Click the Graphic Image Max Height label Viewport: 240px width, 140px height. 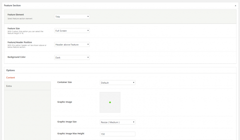point(71,133)
